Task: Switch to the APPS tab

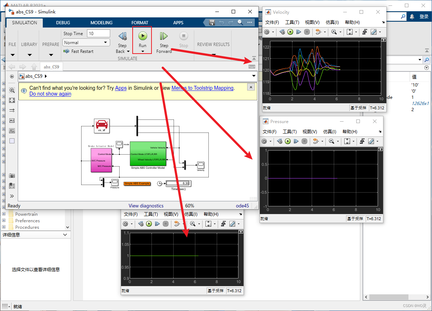Action: pos(178,22)
